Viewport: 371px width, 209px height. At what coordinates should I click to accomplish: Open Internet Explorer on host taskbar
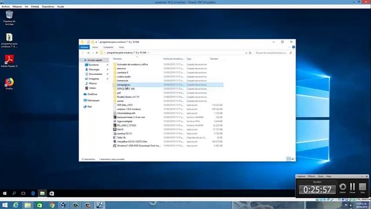[x=16, y=205]
